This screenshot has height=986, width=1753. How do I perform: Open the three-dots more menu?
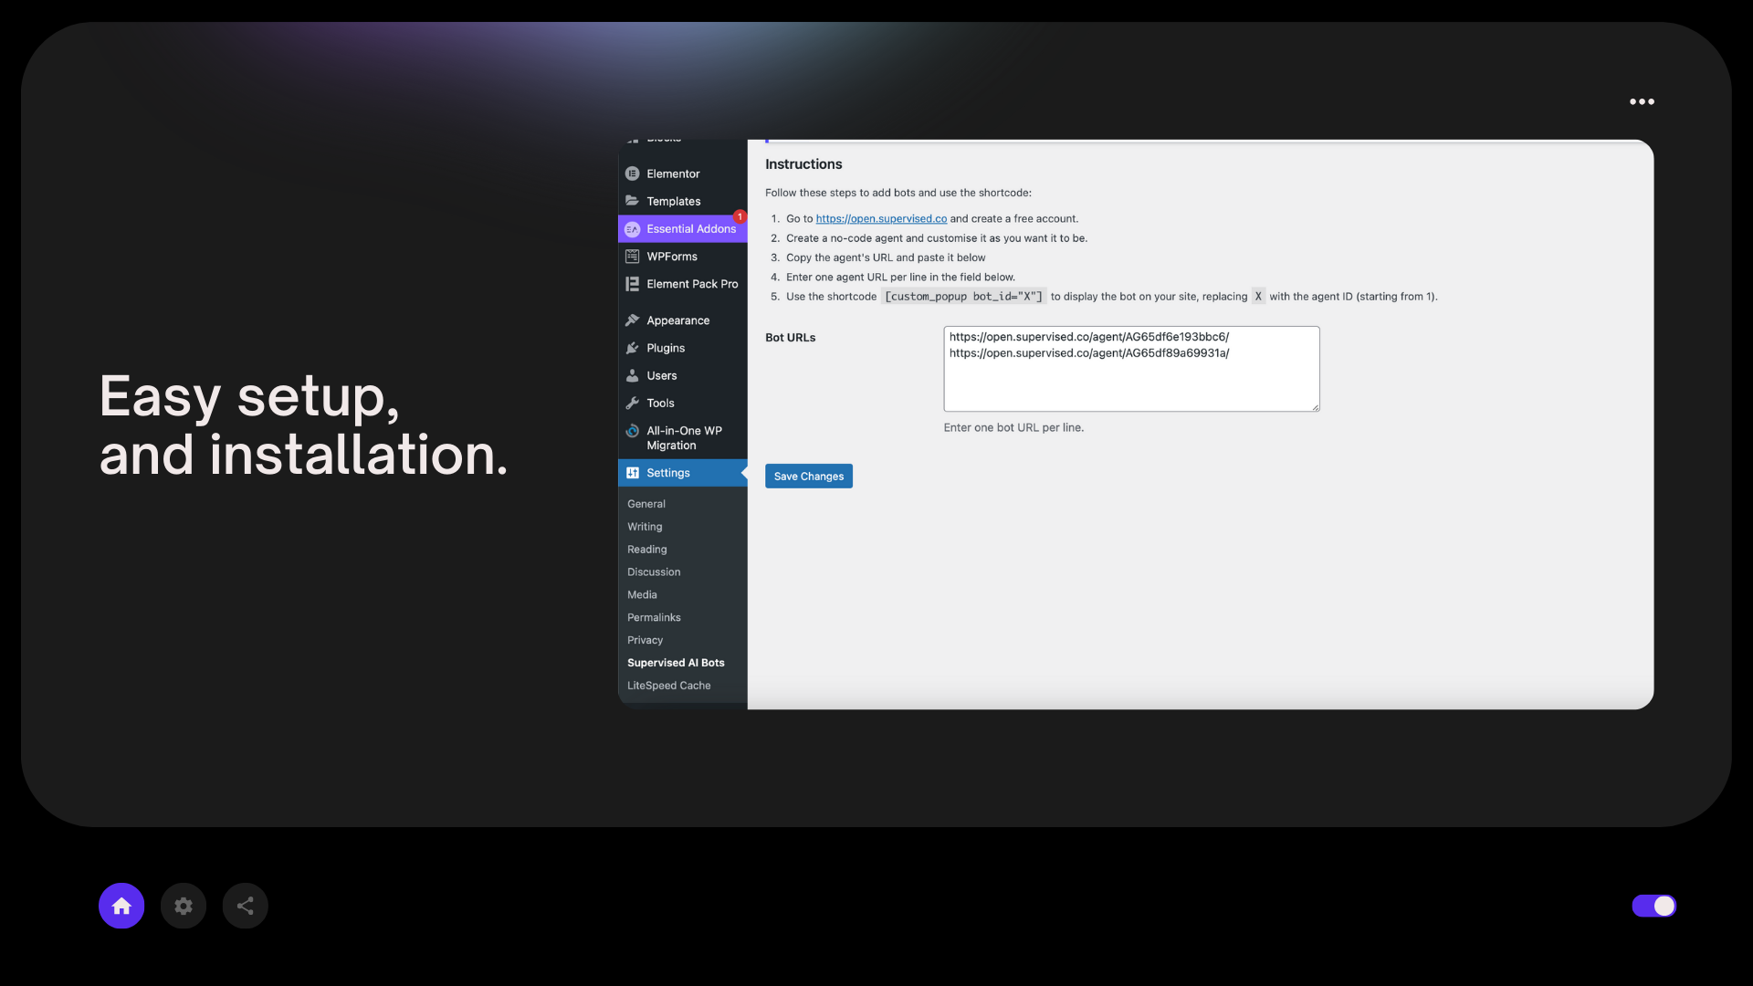tap(1642, 101)
